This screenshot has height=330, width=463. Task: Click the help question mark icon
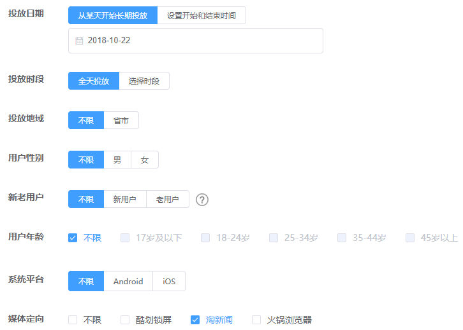(x=202, y=200)
